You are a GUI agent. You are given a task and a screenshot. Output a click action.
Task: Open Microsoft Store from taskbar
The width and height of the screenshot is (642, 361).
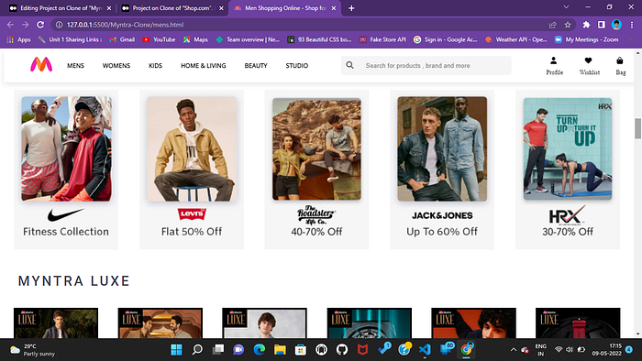[301, 350]
